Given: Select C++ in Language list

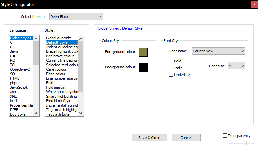Looking at the screenshot, I should click(21, 47).
